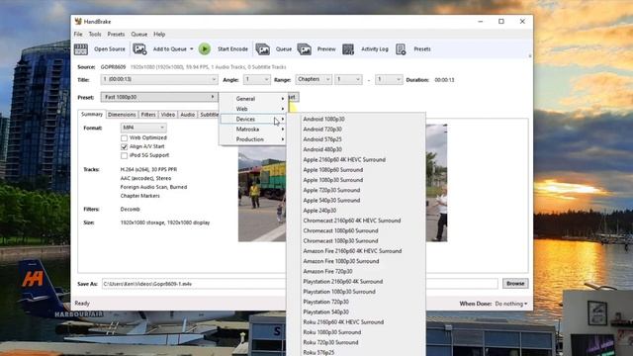The width and height of the screenshot is (633, 356).
Task: Switch to the Dimensions tab
Action: pos(122,115)
